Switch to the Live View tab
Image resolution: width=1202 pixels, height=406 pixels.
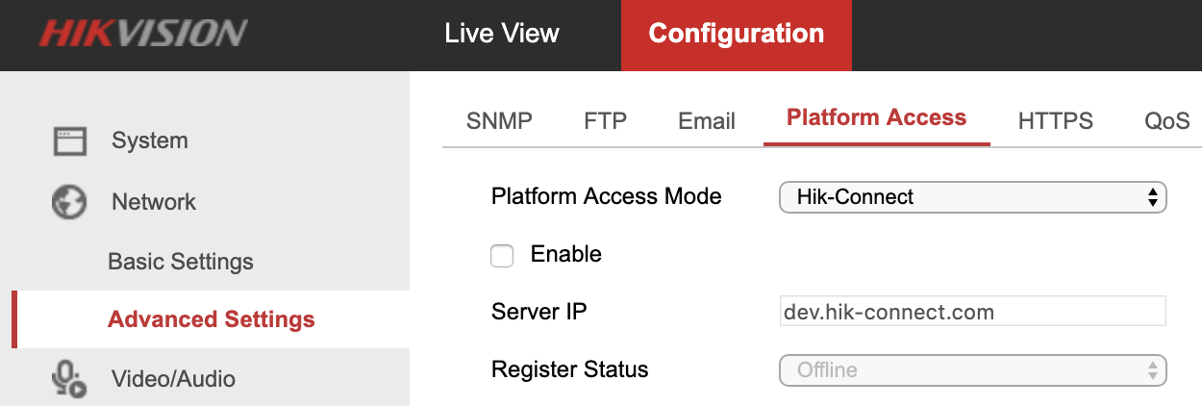click(501, 34)
